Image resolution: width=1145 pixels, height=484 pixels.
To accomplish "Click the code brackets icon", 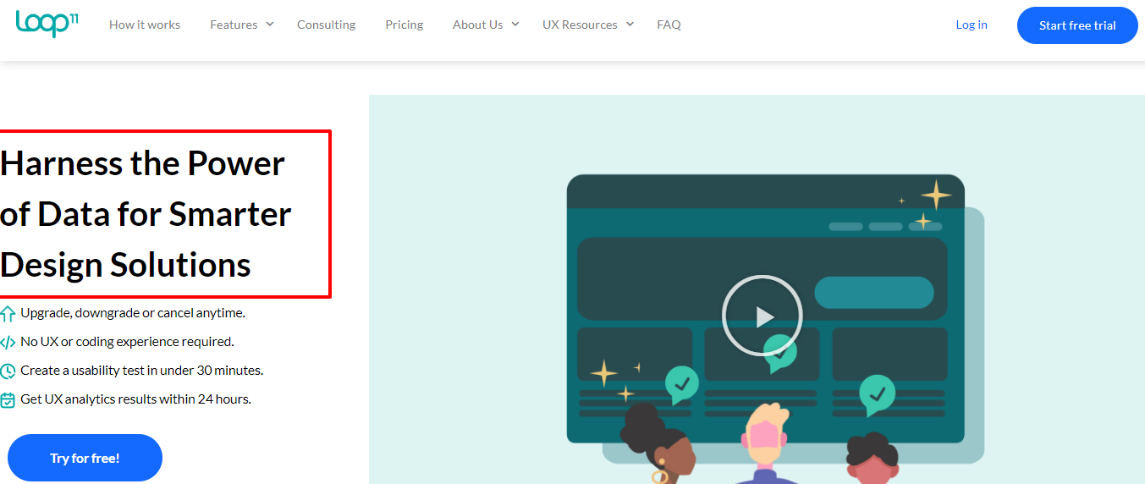I will (8, 343).
